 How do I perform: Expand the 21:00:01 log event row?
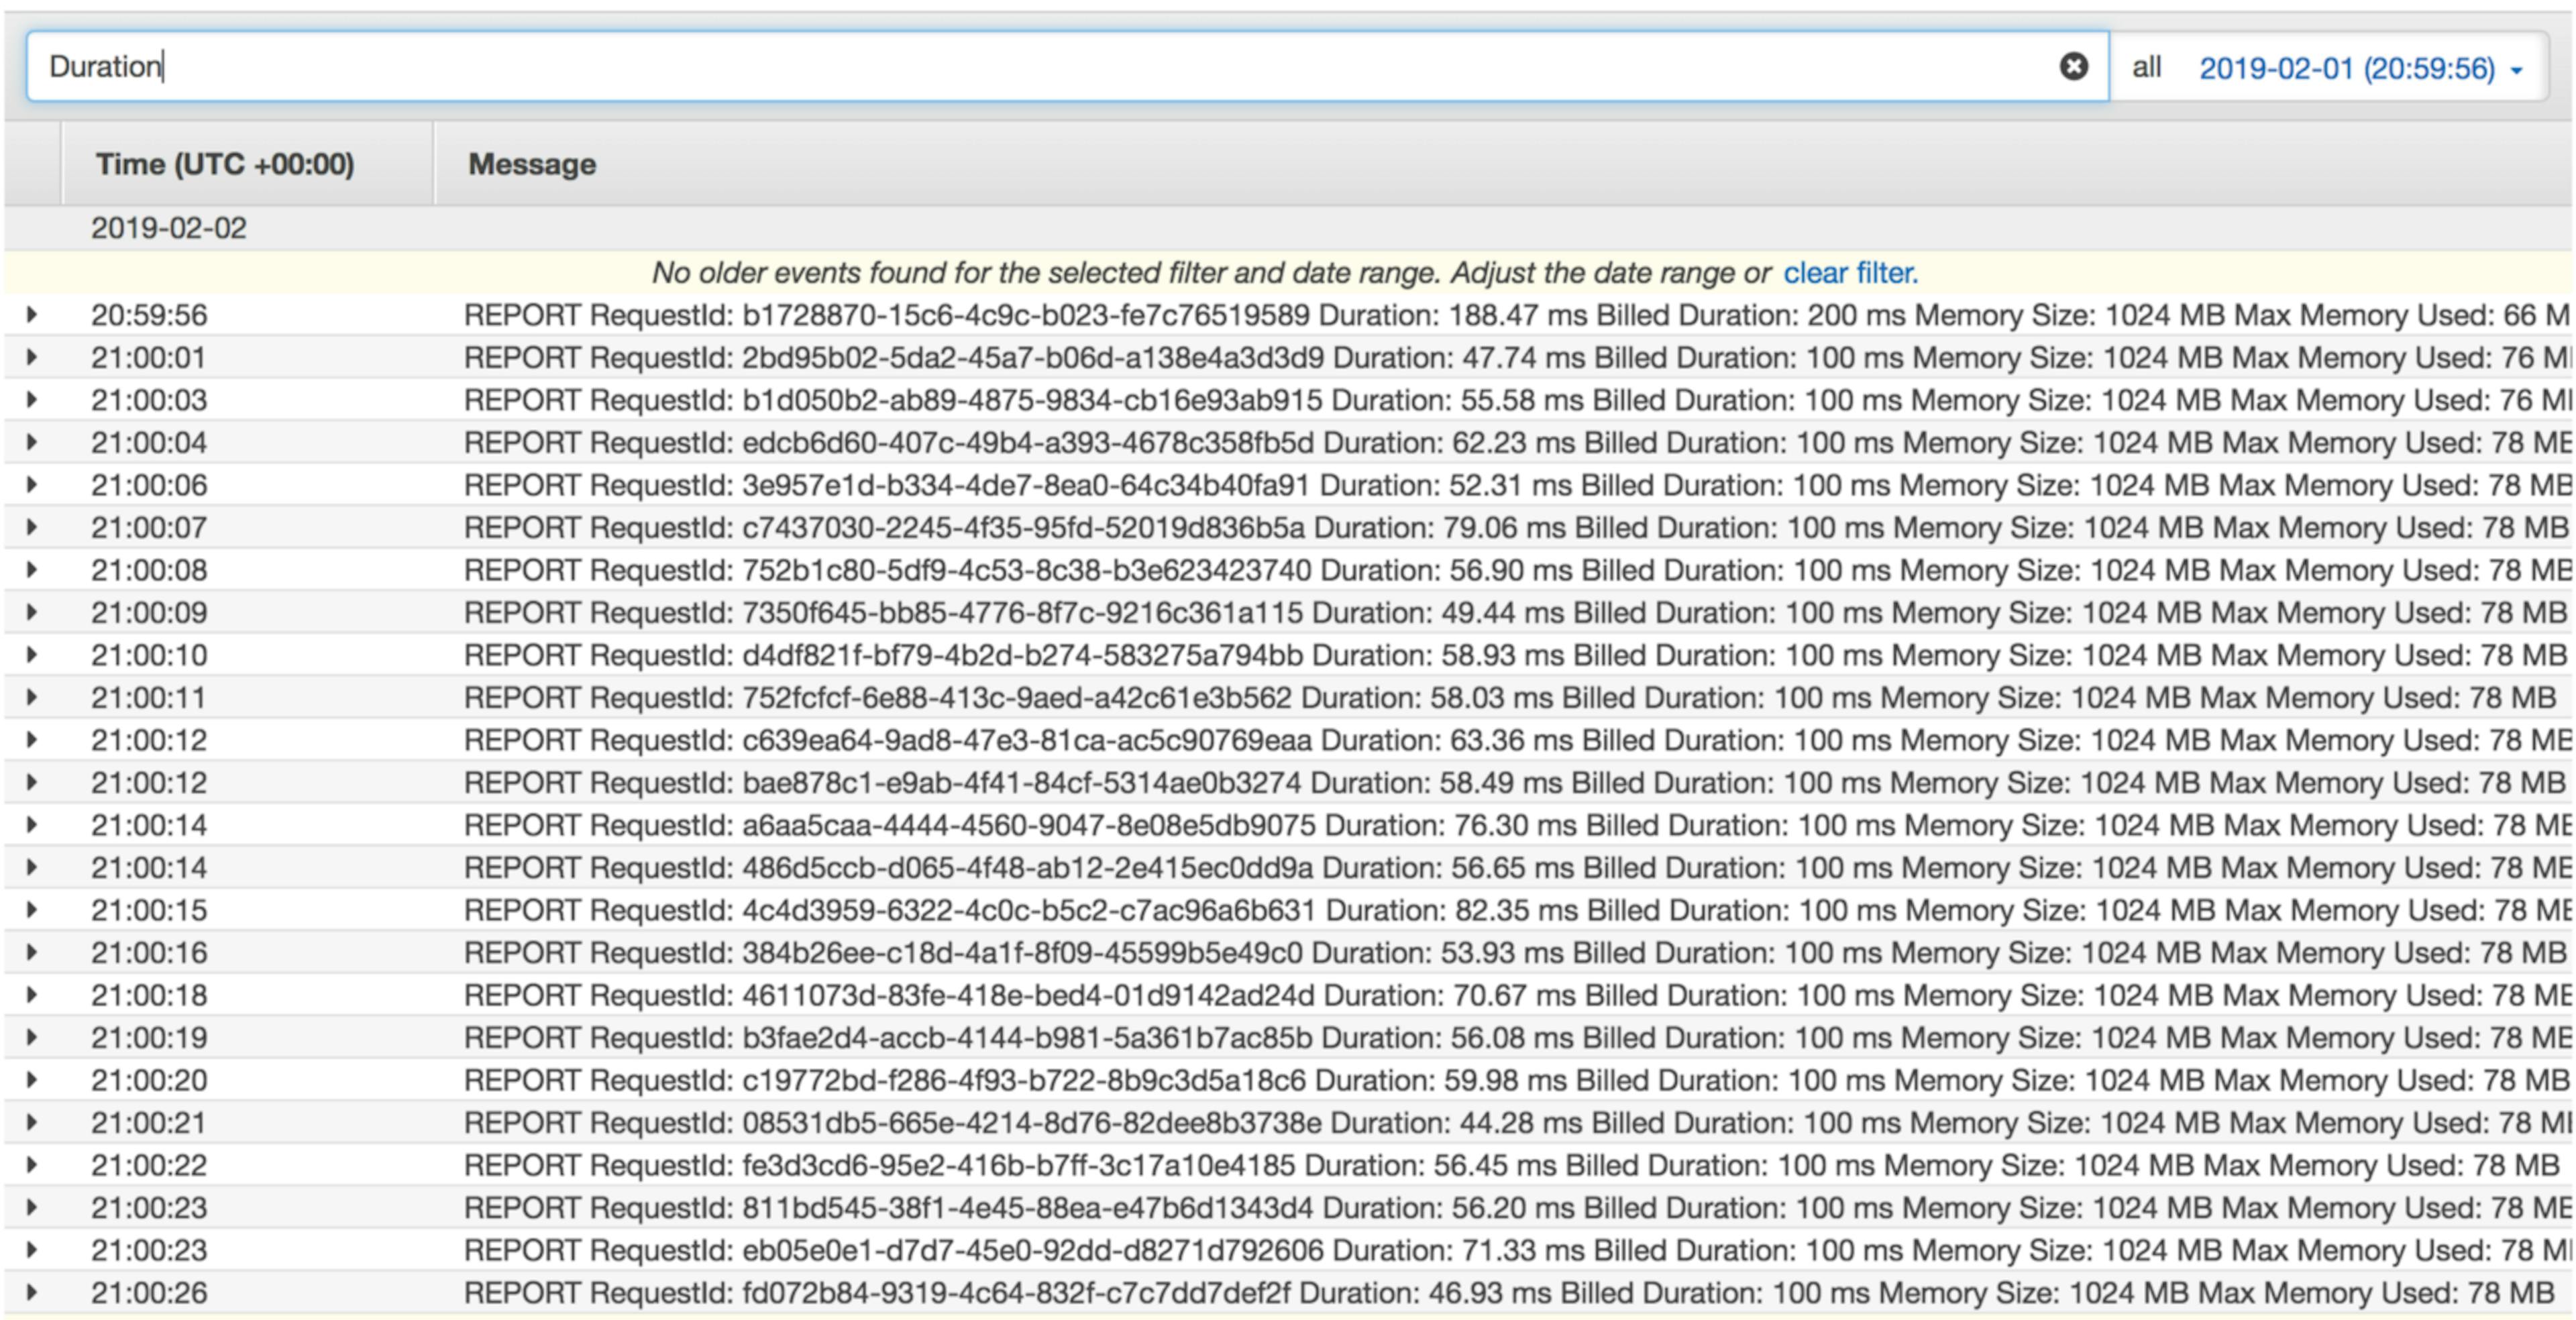click(32, 357)
